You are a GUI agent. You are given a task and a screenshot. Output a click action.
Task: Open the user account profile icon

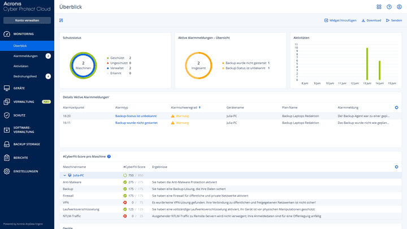pyautogui.click(x=399, y=7)
